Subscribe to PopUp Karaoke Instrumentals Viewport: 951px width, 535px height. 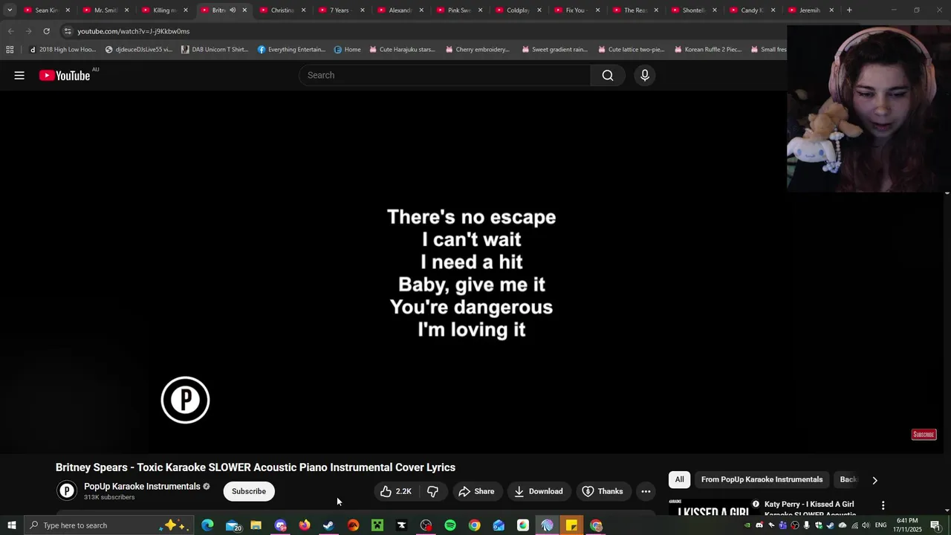249,491
